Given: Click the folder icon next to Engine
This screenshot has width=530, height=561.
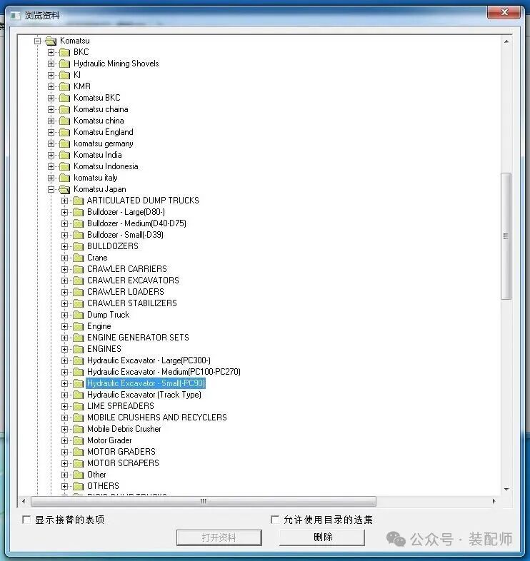Looking at the screenshot, I should 78,326.
